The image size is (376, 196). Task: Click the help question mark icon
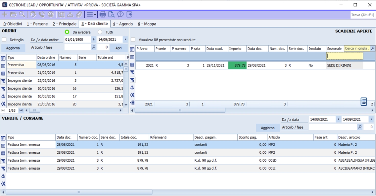(x=120, y=14)
